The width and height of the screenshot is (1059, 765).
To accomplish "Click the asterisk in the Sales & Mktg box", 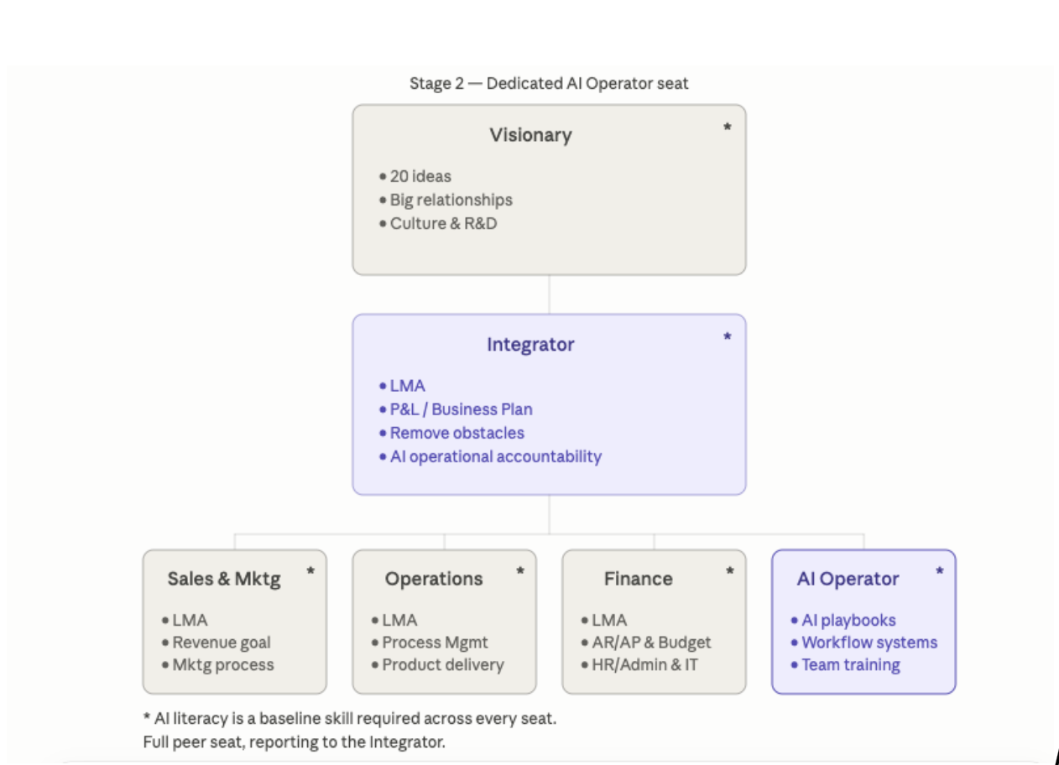I will (310, 571).
